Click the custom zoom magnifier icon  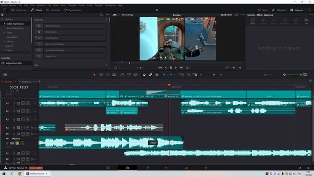click(195, 75)
